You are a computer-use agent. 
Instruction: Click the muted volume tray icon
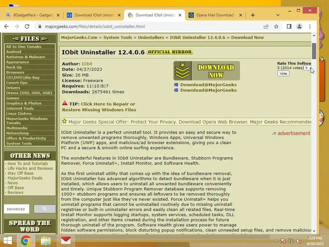(x=299, y=241)
